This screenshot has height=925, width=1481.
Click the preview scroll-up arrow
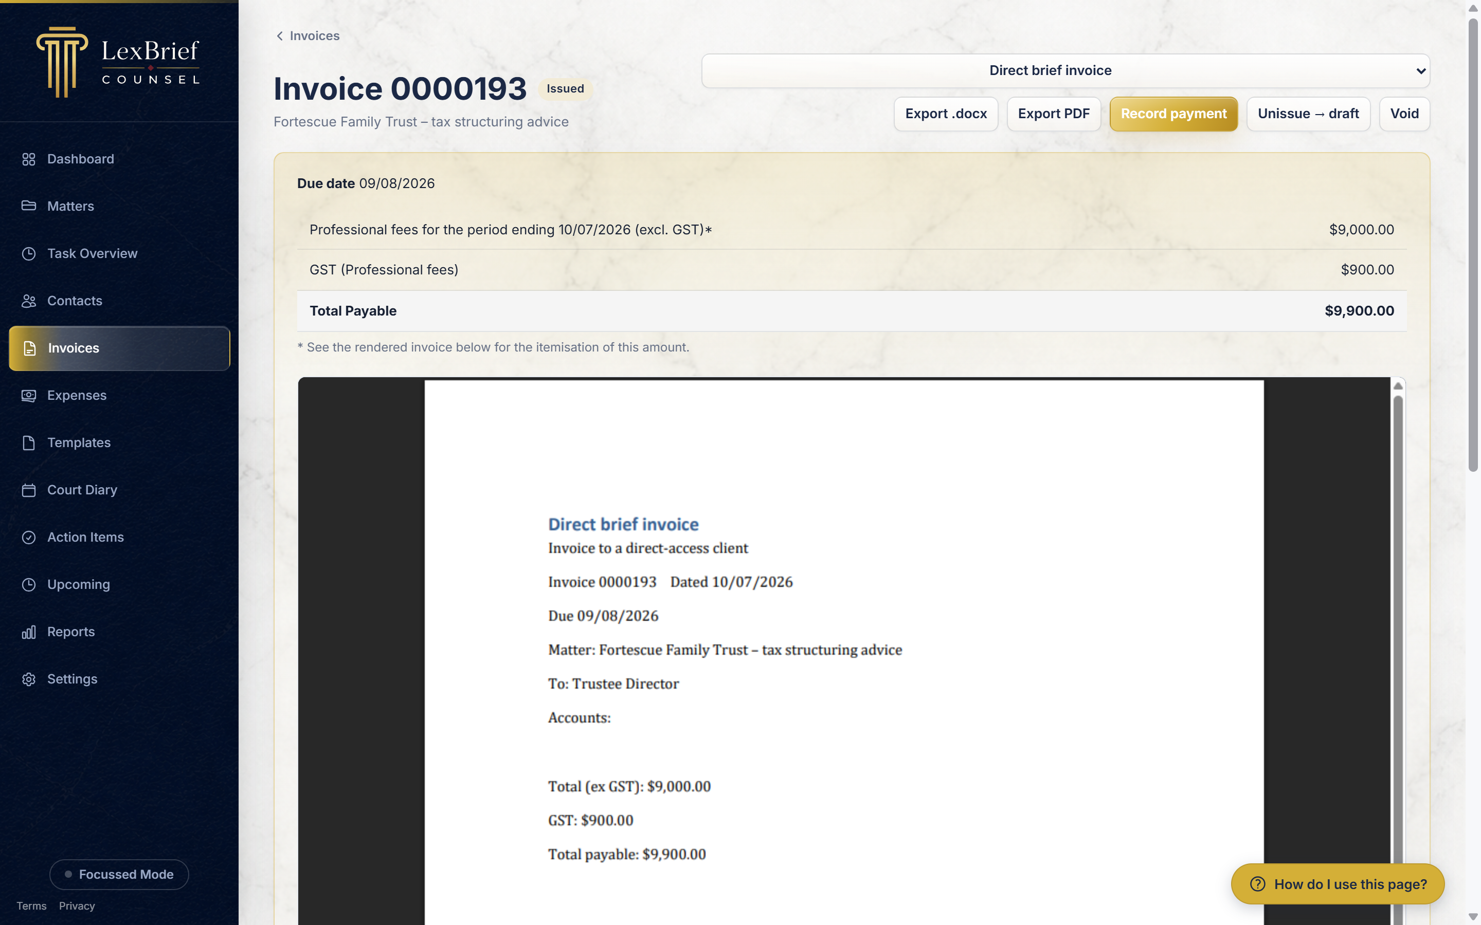point(1398,385)
